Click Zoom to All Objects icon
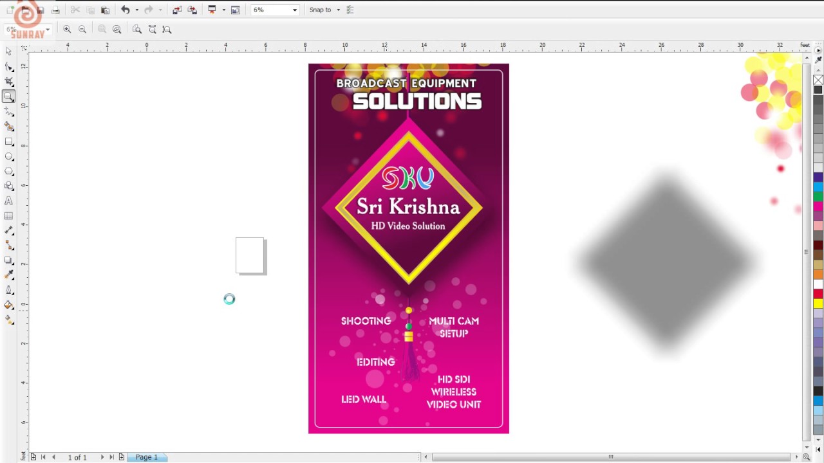 tap(117, 29)
